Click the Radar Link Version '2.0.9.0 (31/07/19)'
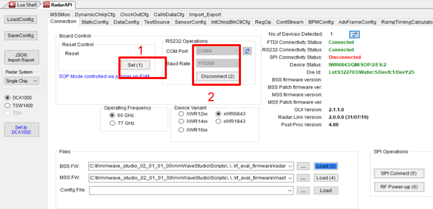Viewport: 433px width, 209px height. (x=349, y=117)
